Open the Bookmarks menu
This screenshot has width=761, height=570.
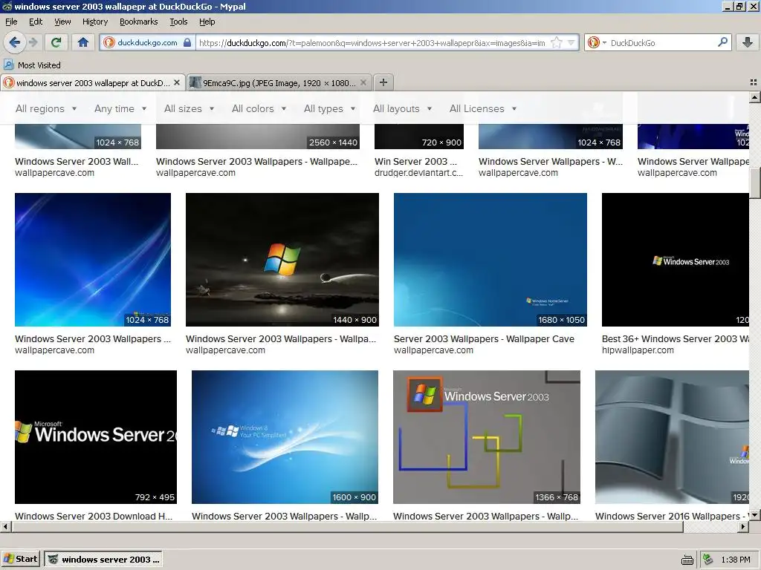[x=139, y=22]
